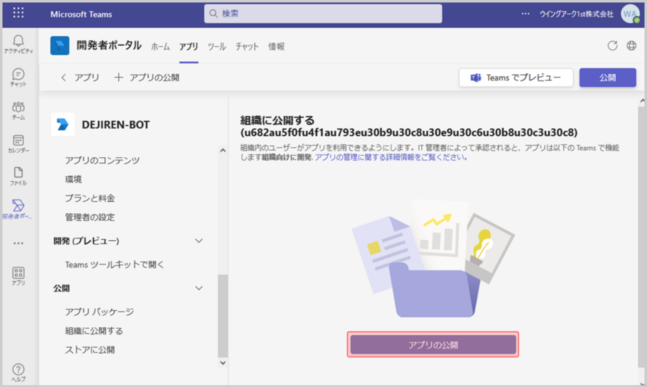Select アプリ パッケージ in navigation

(x=100, y=312)
